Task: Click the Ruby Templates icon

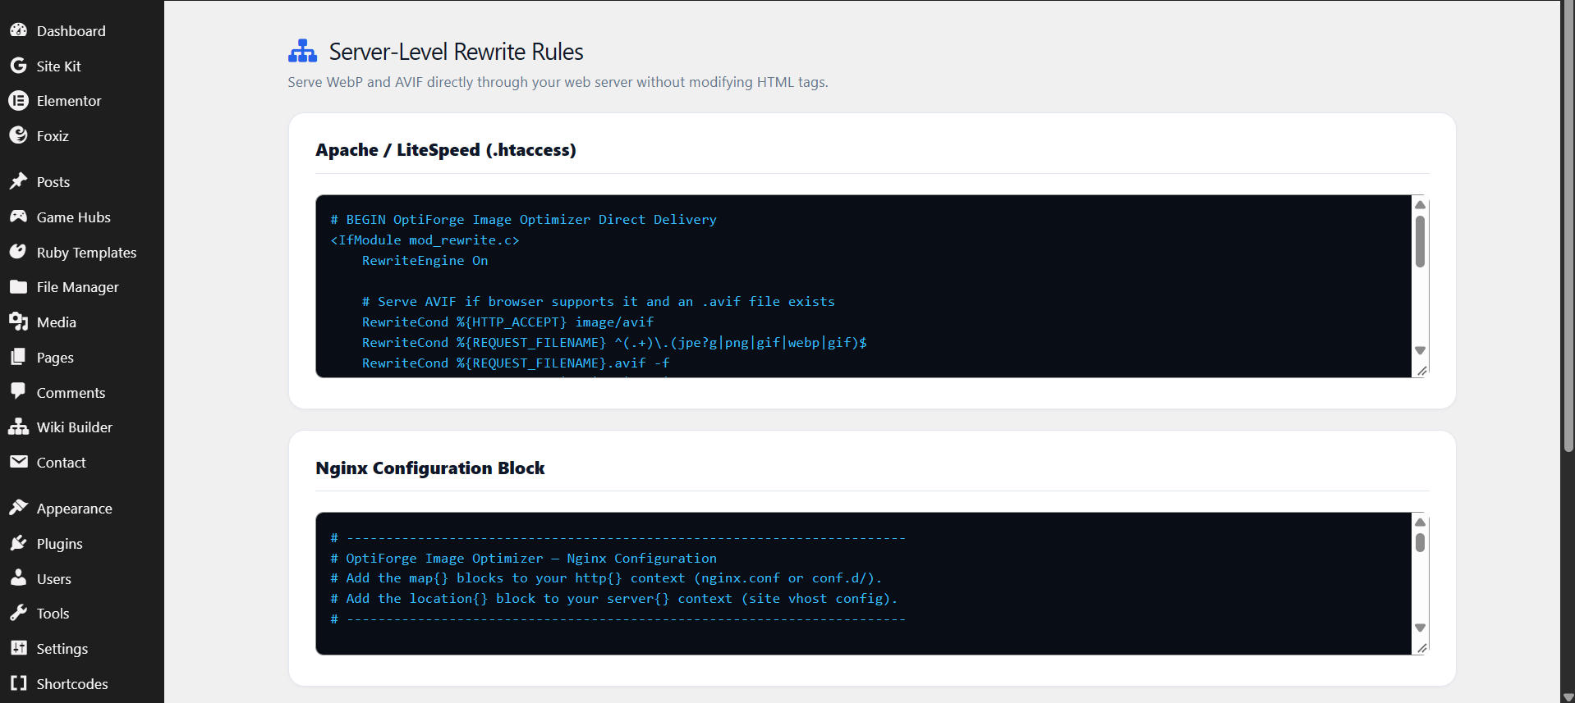Action: pos(18,252)
